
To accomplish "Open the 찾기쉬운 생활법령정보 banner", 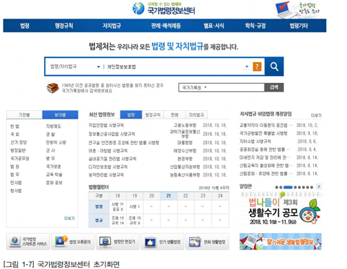I will coord(280,241).
